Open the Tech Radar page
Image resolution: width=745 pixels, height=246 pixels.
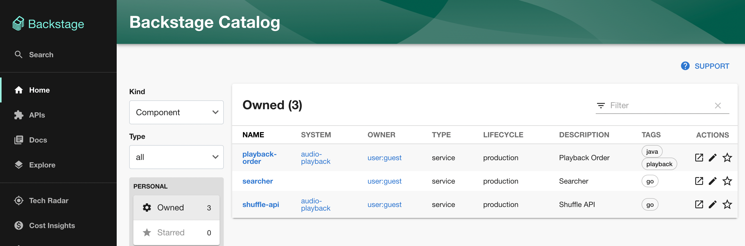click(48, 200)
